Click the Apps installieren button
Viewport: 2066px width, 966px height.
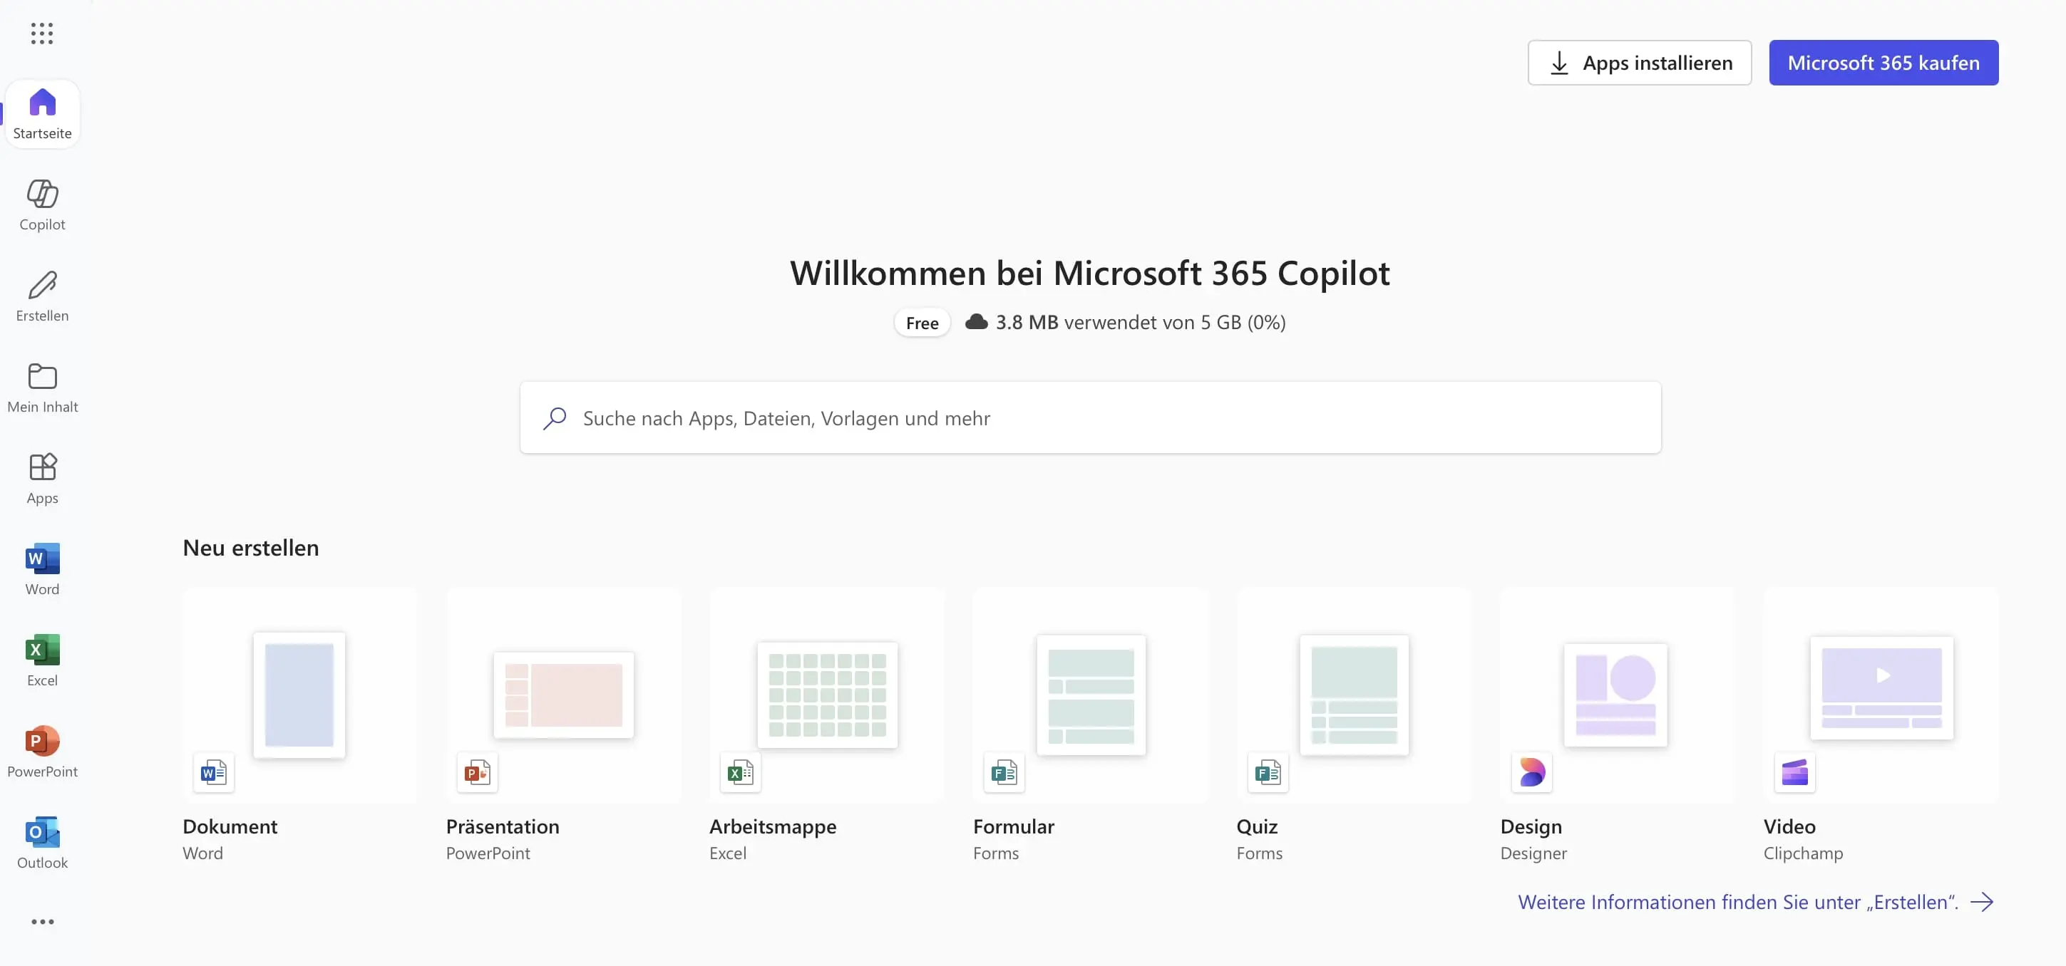click(1640, 63)
